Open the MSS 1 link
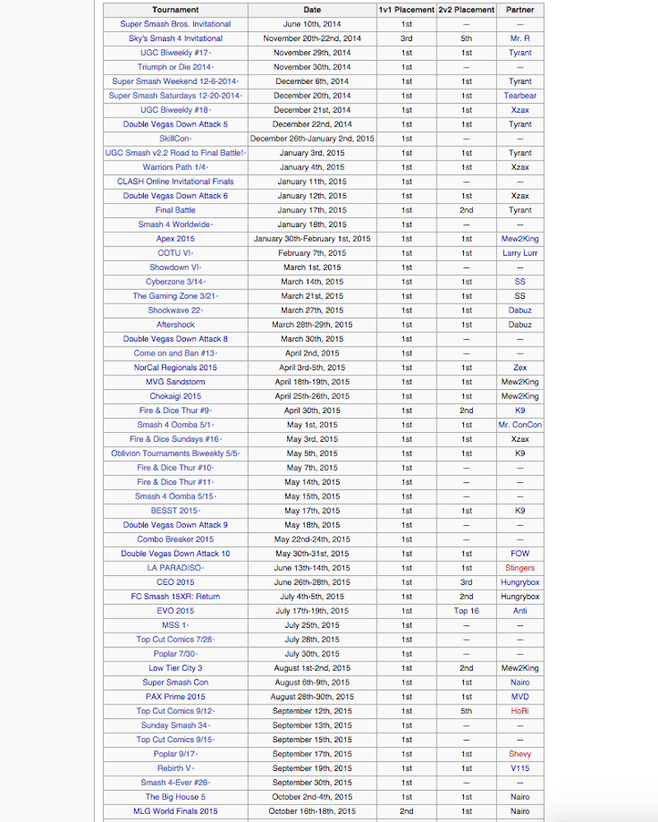 (x=174, y=625)
